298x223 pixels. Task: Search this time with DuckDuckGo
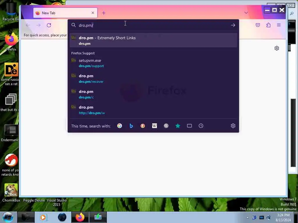click(143, 126)
